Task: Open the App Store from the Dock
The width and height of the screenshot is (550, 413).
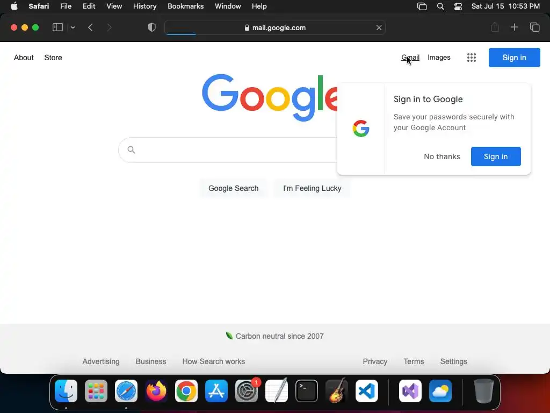Action: click(216, 391)
